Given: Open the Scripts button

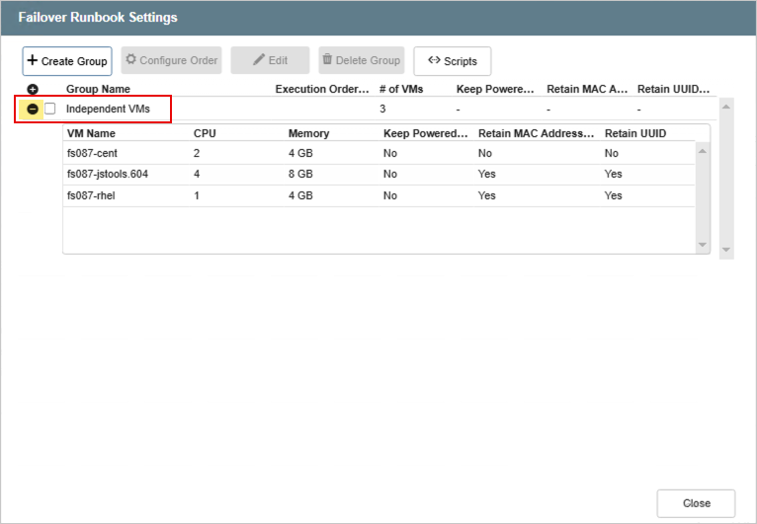Looking at the screenshot, I should coord(452,61).
